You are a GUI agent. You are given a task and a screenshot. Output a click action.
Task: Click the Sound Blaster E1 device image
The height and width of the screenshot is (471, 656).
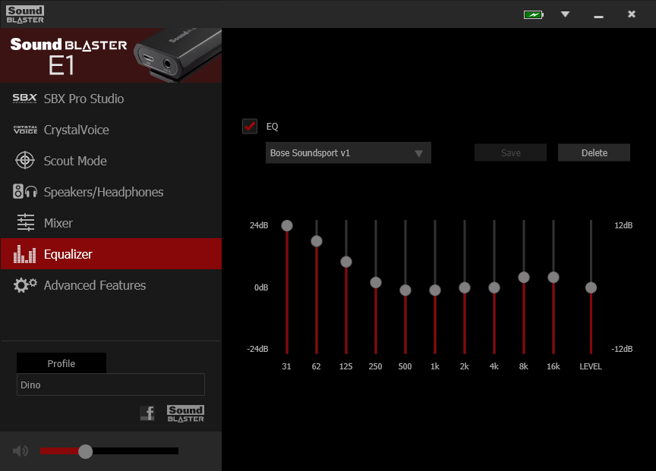pyautogui.click(x=178, y=55)
